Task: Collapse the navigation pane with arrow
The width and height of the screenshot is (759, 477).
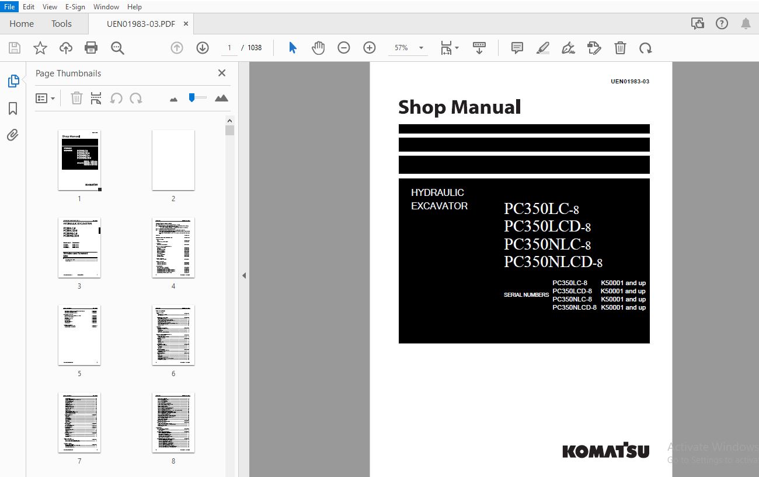Action: (244, 275)
